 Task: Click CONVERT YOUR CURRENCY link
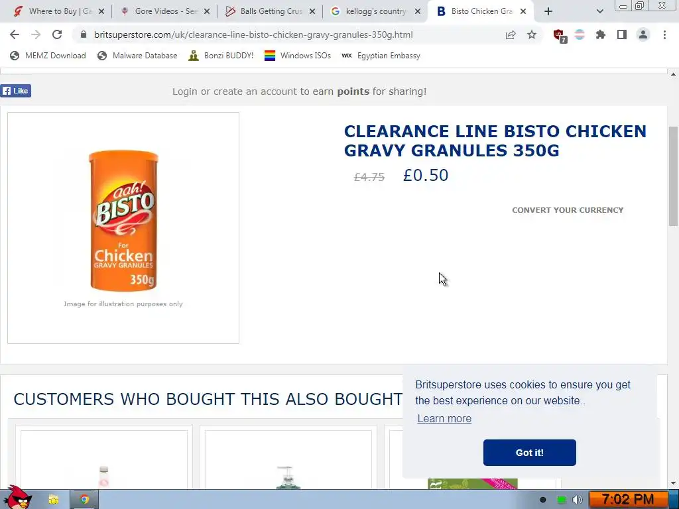[x=568, y=210]
